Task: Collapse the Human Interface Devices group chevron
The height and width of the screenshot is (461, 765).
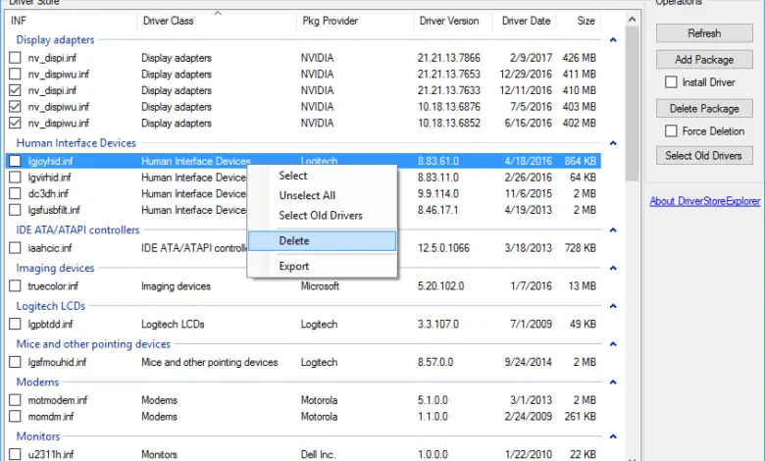Action: 613,143
